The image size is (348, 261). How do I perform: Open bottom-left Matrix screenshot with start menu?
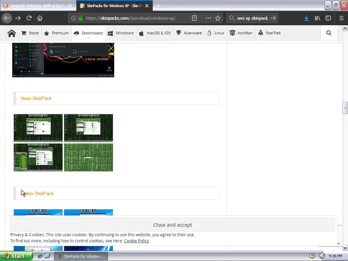tap(38, 157)
